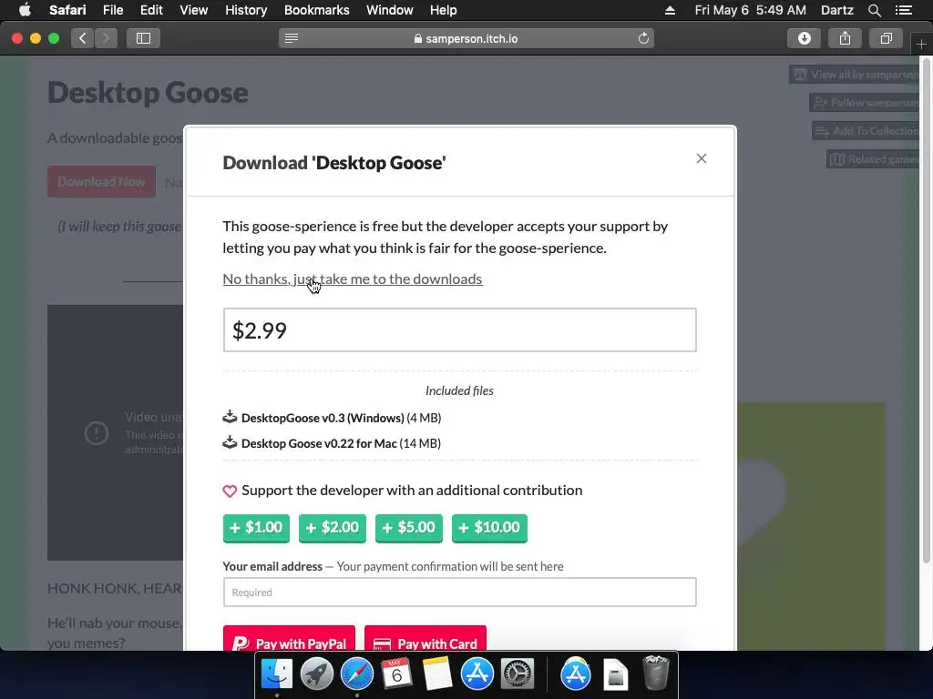Click download icon beside DesktopGoose v0.3 (Windows)
933x699 pixels.
(x=230, y=417)
